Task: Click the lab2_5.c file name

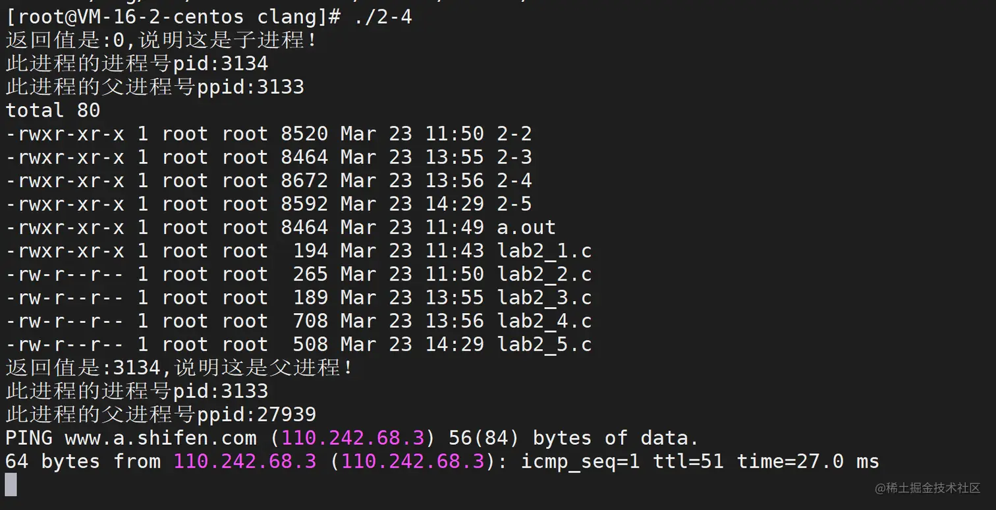Action: point(544,345)
